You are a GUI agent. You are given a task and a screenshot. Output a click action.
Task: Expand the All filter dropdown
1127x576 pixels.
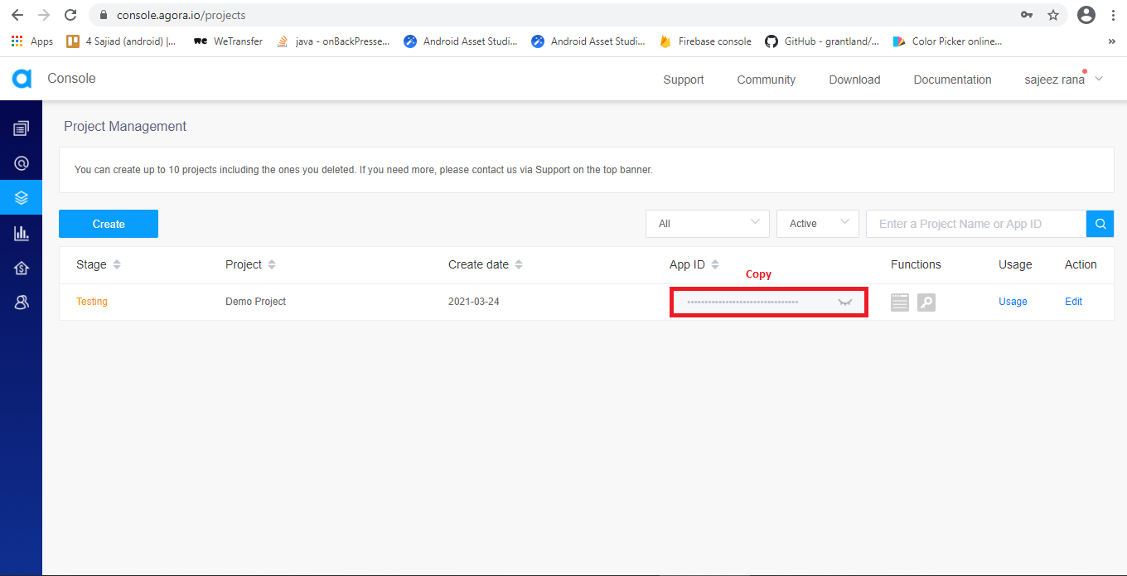(x=708, y=224)
